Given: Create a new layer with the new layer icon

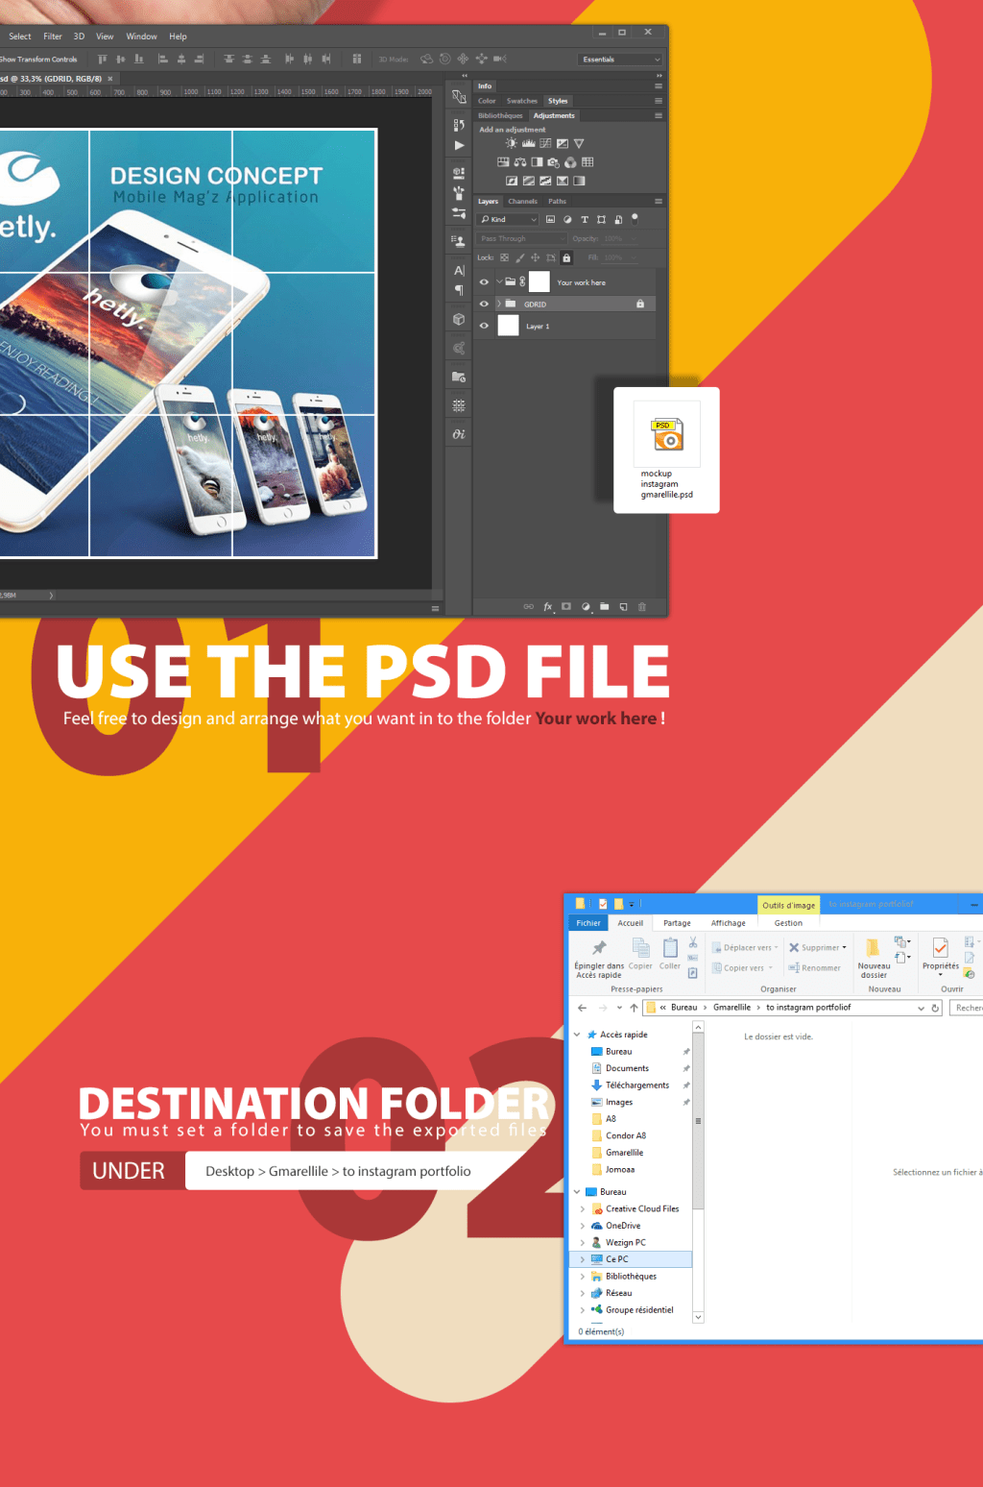Looking at the screenshot, I should pos(624,607).
